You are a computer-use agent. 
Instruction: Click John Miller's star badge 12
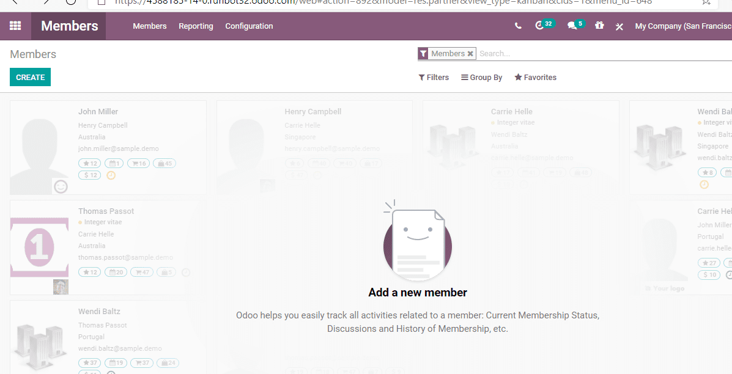point(90,163)
